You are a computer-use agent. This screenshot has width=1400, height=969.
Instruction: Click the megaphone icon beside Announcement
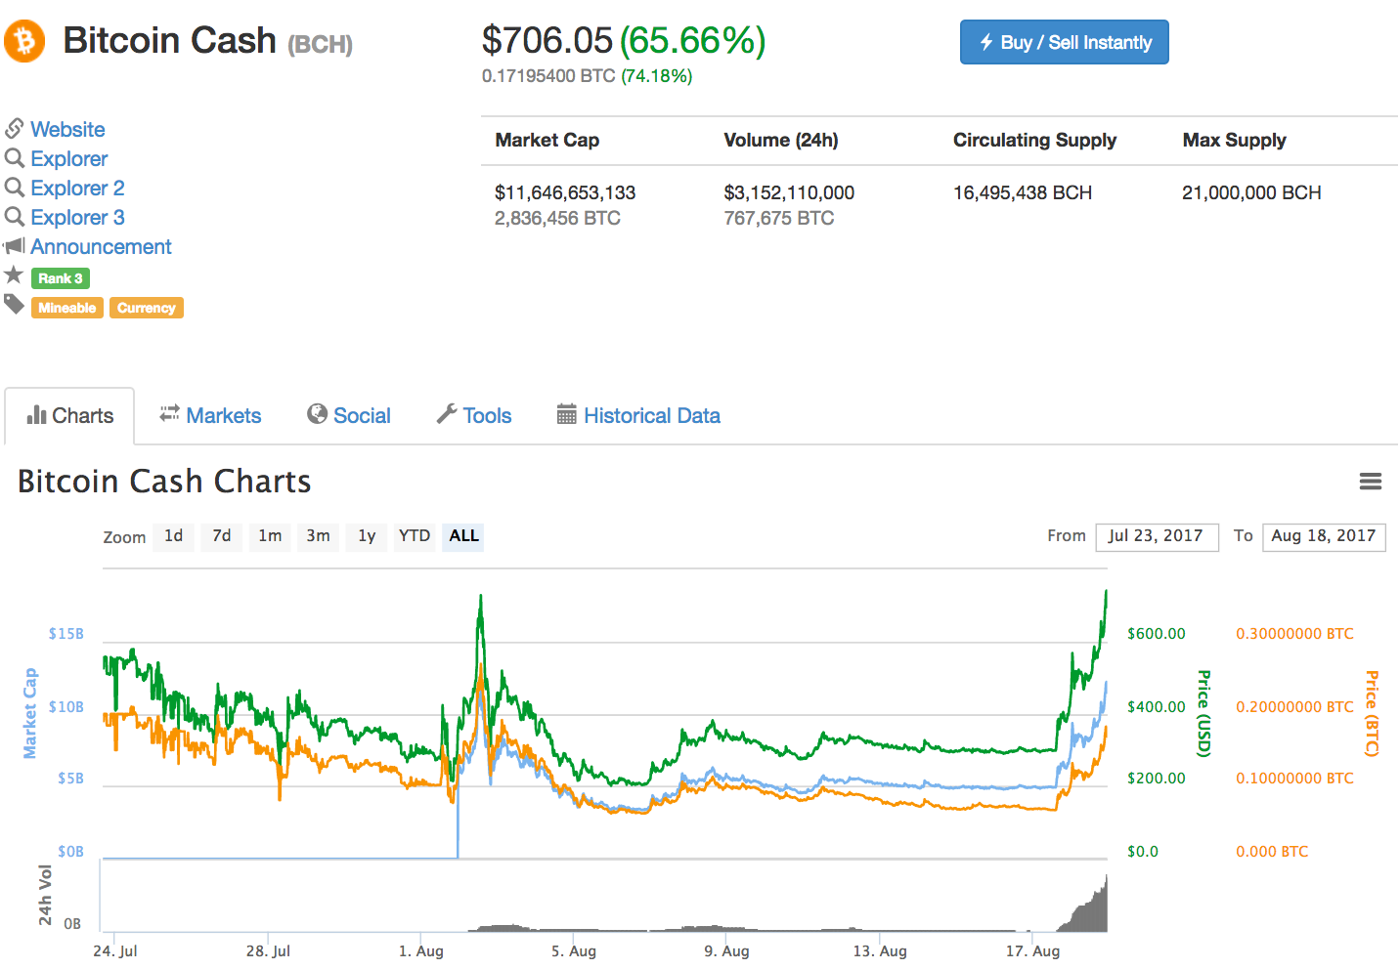(14, 246)
